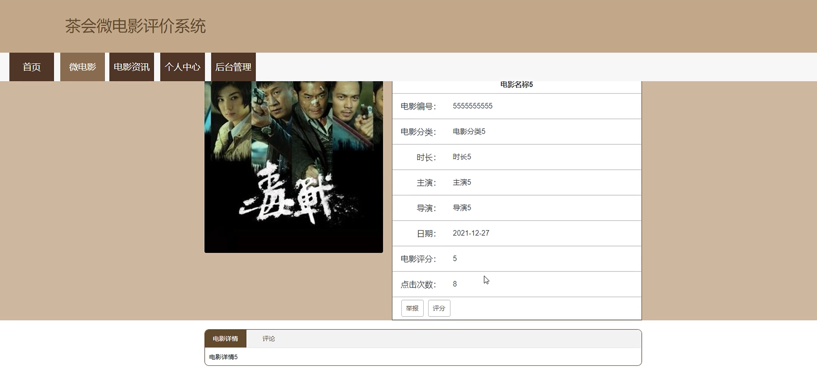Click the 电影分类 label

[x=418, y=132]
